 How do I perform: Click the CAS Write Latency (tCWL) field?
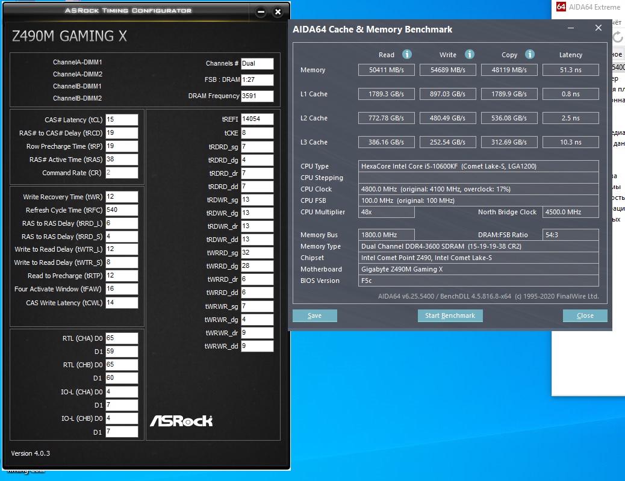[x=122, y=303]
